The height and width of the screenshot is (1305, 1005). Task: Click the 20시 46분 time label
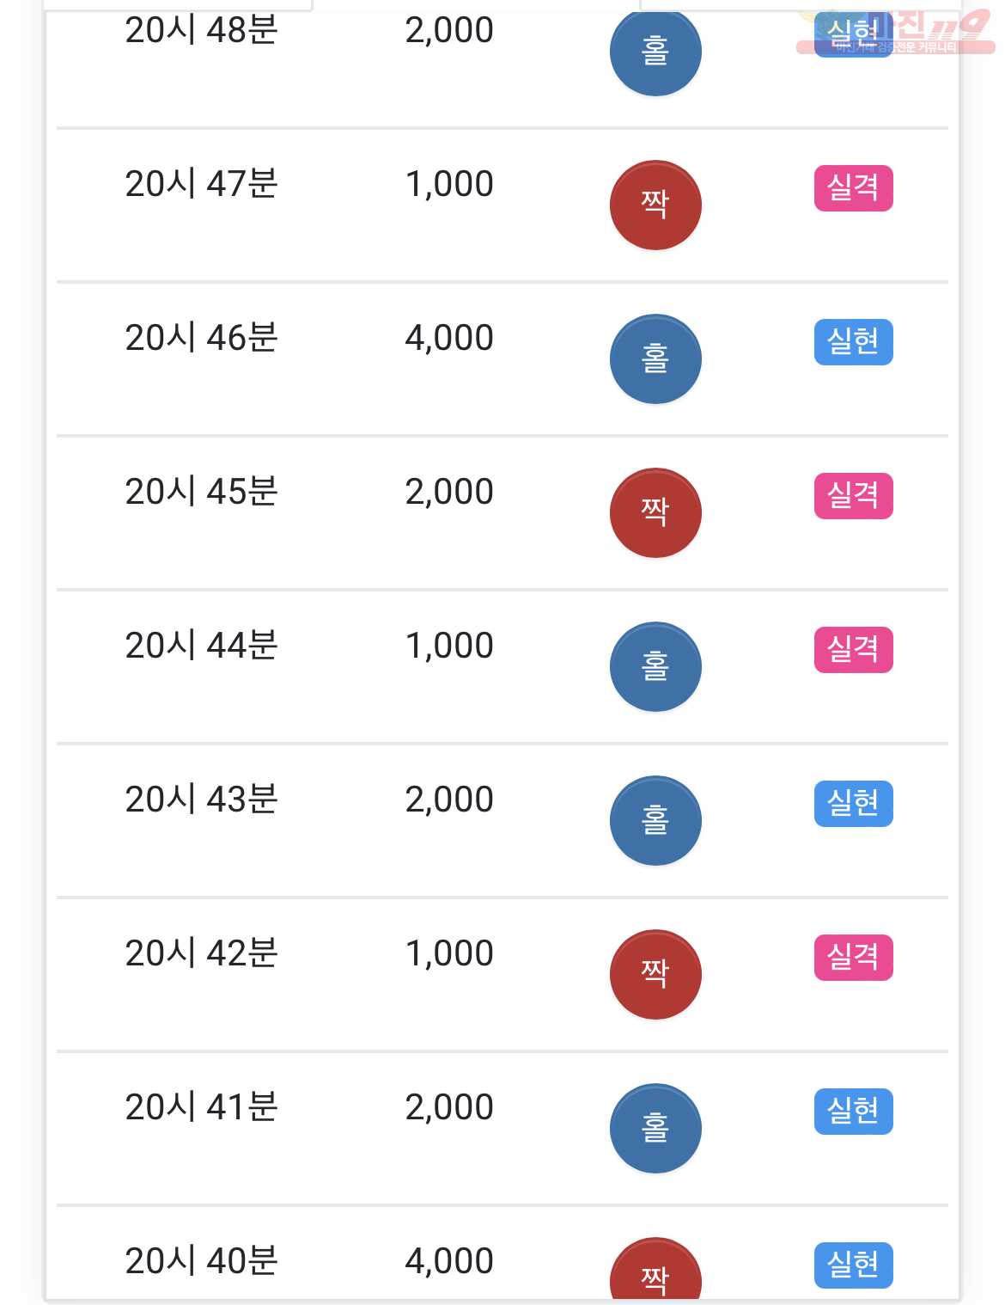tap(202, 337)
